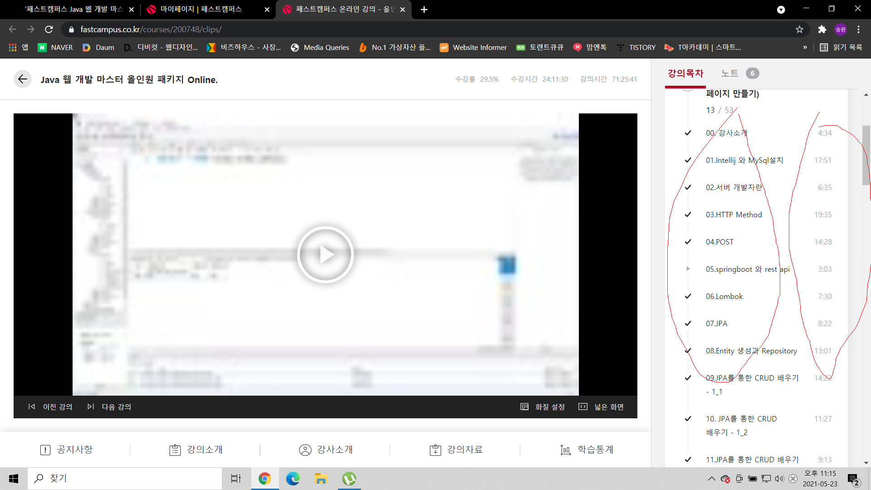Click the checkmark next to 07.JPA
Screen dimensions: 871x490
pos(688,323)
